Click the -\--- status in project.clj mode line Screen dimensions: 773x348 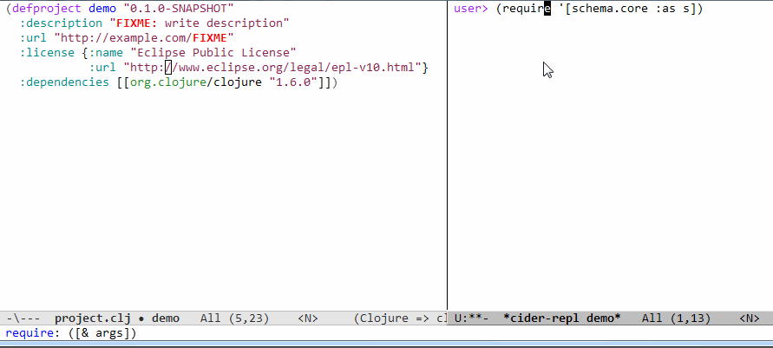click(23, 318)
